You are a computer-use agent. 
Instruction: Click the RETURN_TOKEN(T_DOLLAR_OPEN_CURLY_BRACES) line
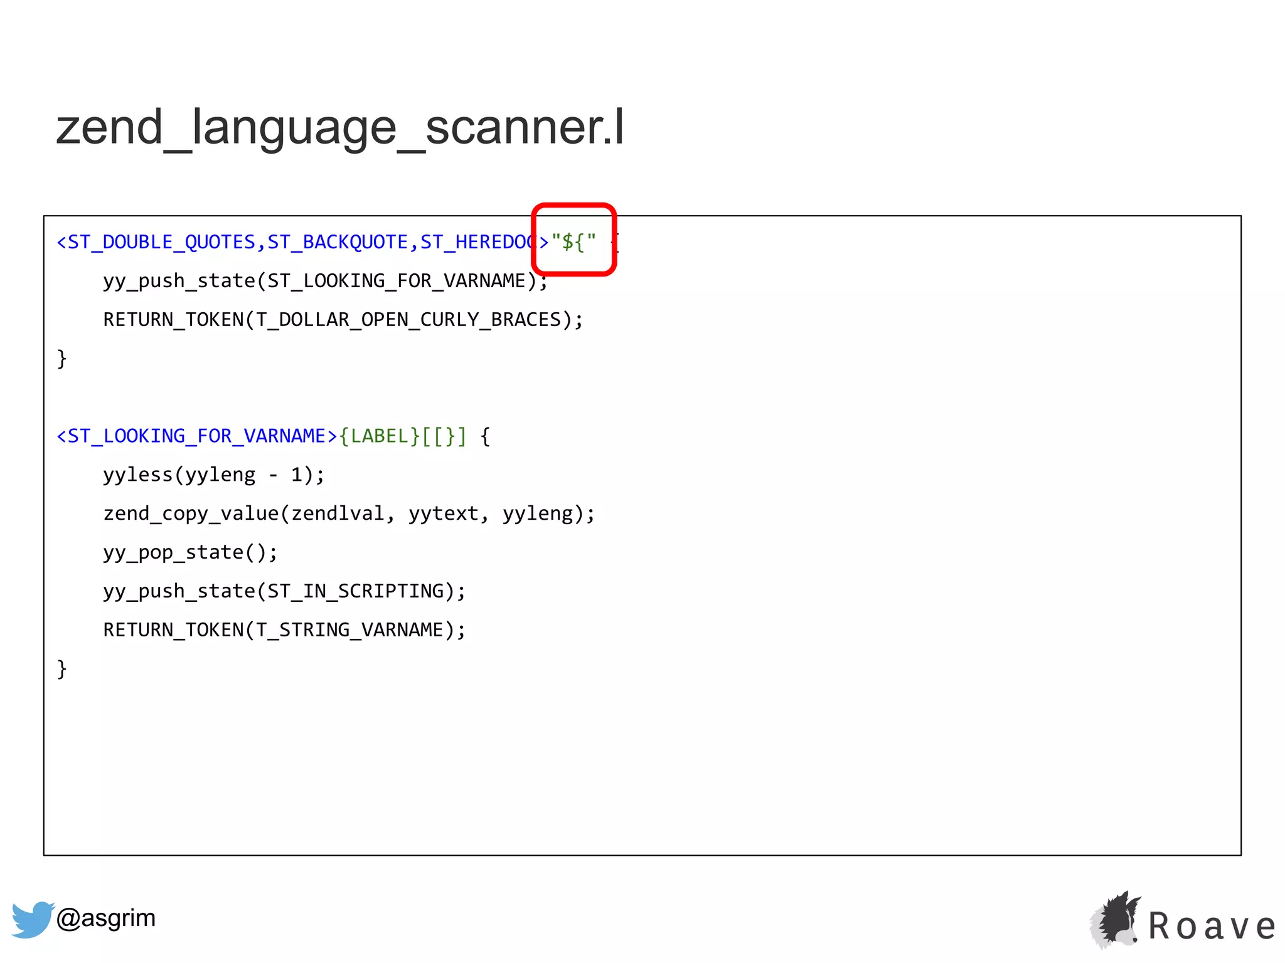(x=343, y=320)
